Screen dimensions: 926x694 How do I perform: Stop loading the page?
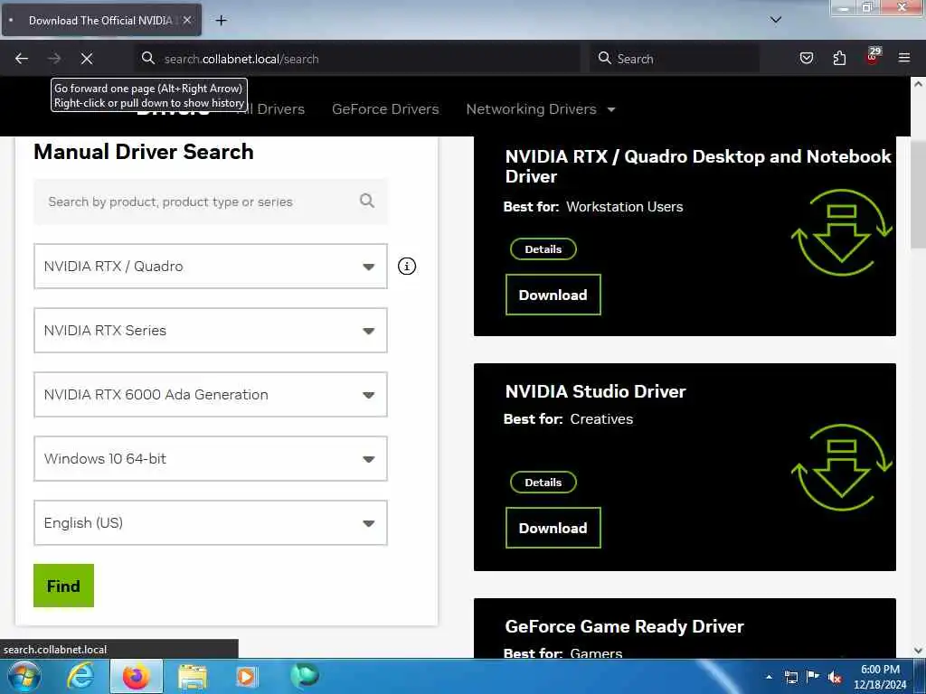(87, 59)
